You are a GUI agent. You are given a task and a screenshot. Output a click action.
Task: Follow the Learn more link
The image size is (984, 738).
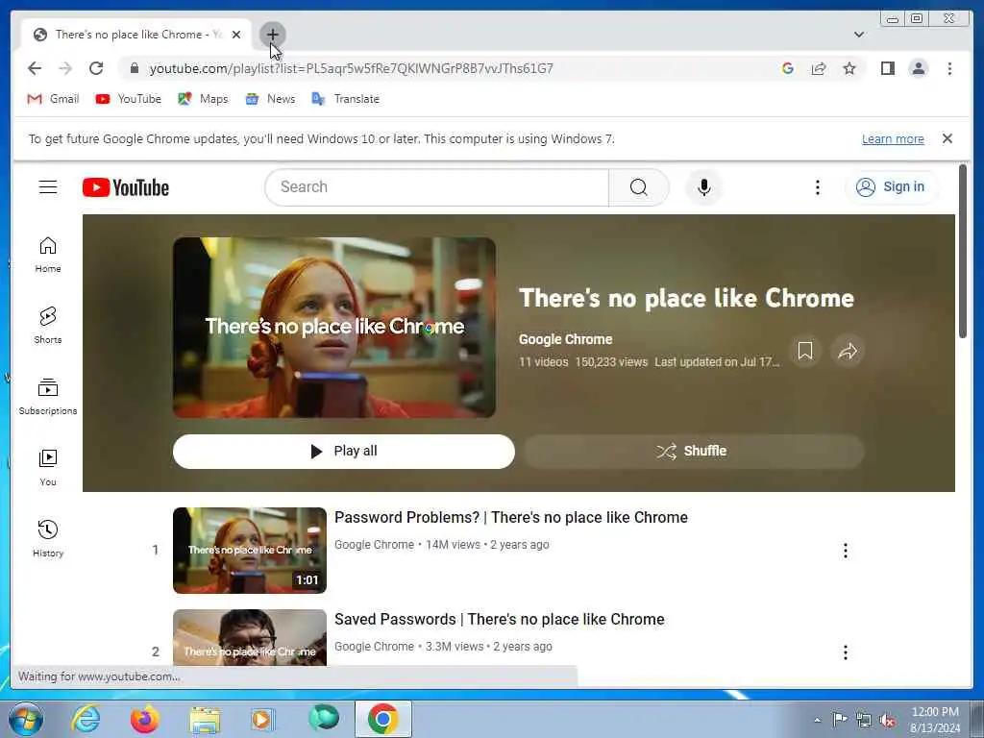click(x=893, y=139)
